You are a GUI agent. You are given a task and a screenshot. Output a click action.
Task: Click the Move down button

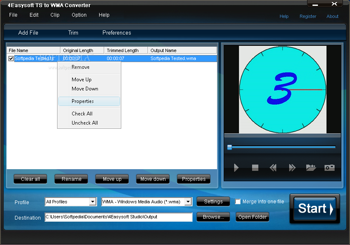coord(153,179)
